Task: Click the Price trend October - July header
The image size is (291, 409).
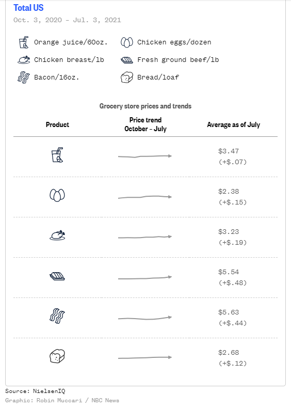Action: click(145, 124)
